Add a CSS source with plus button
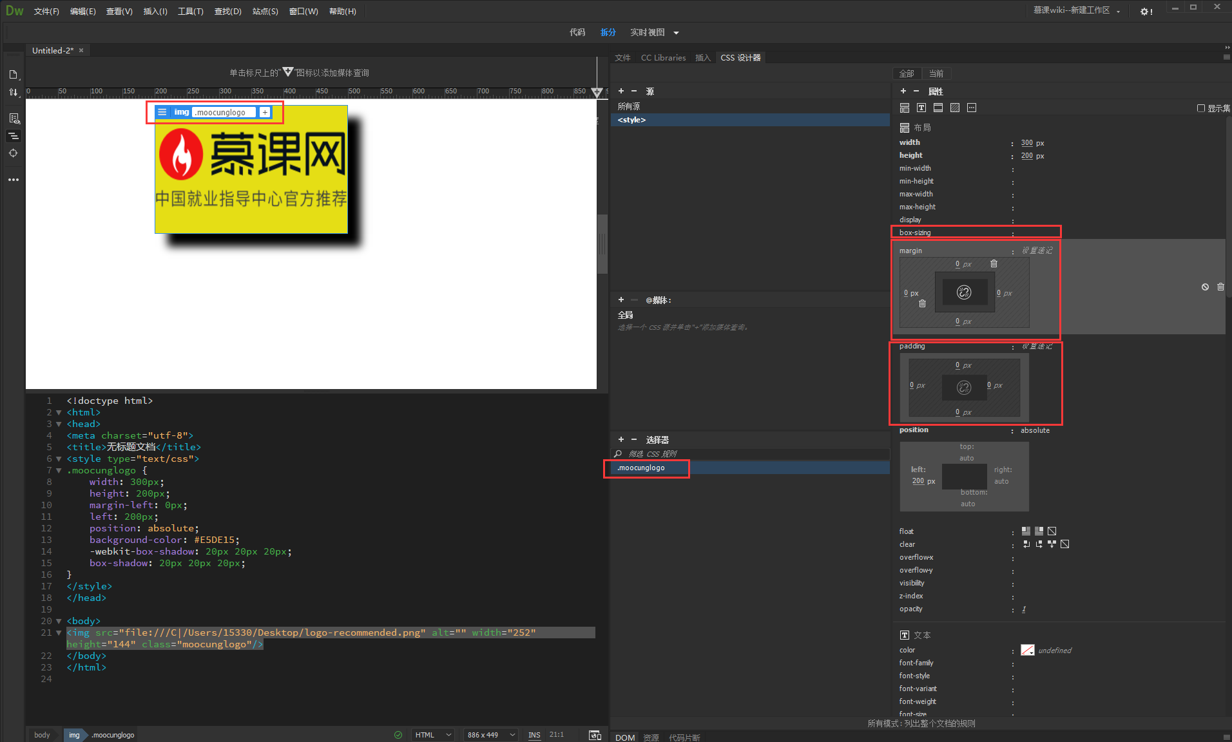This screenshot has height=742, width=1232. point(621,91)
